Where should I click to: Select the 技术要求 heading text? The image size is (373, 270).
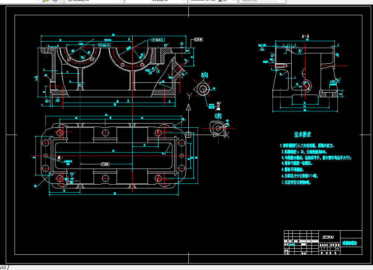coord(302,135)
